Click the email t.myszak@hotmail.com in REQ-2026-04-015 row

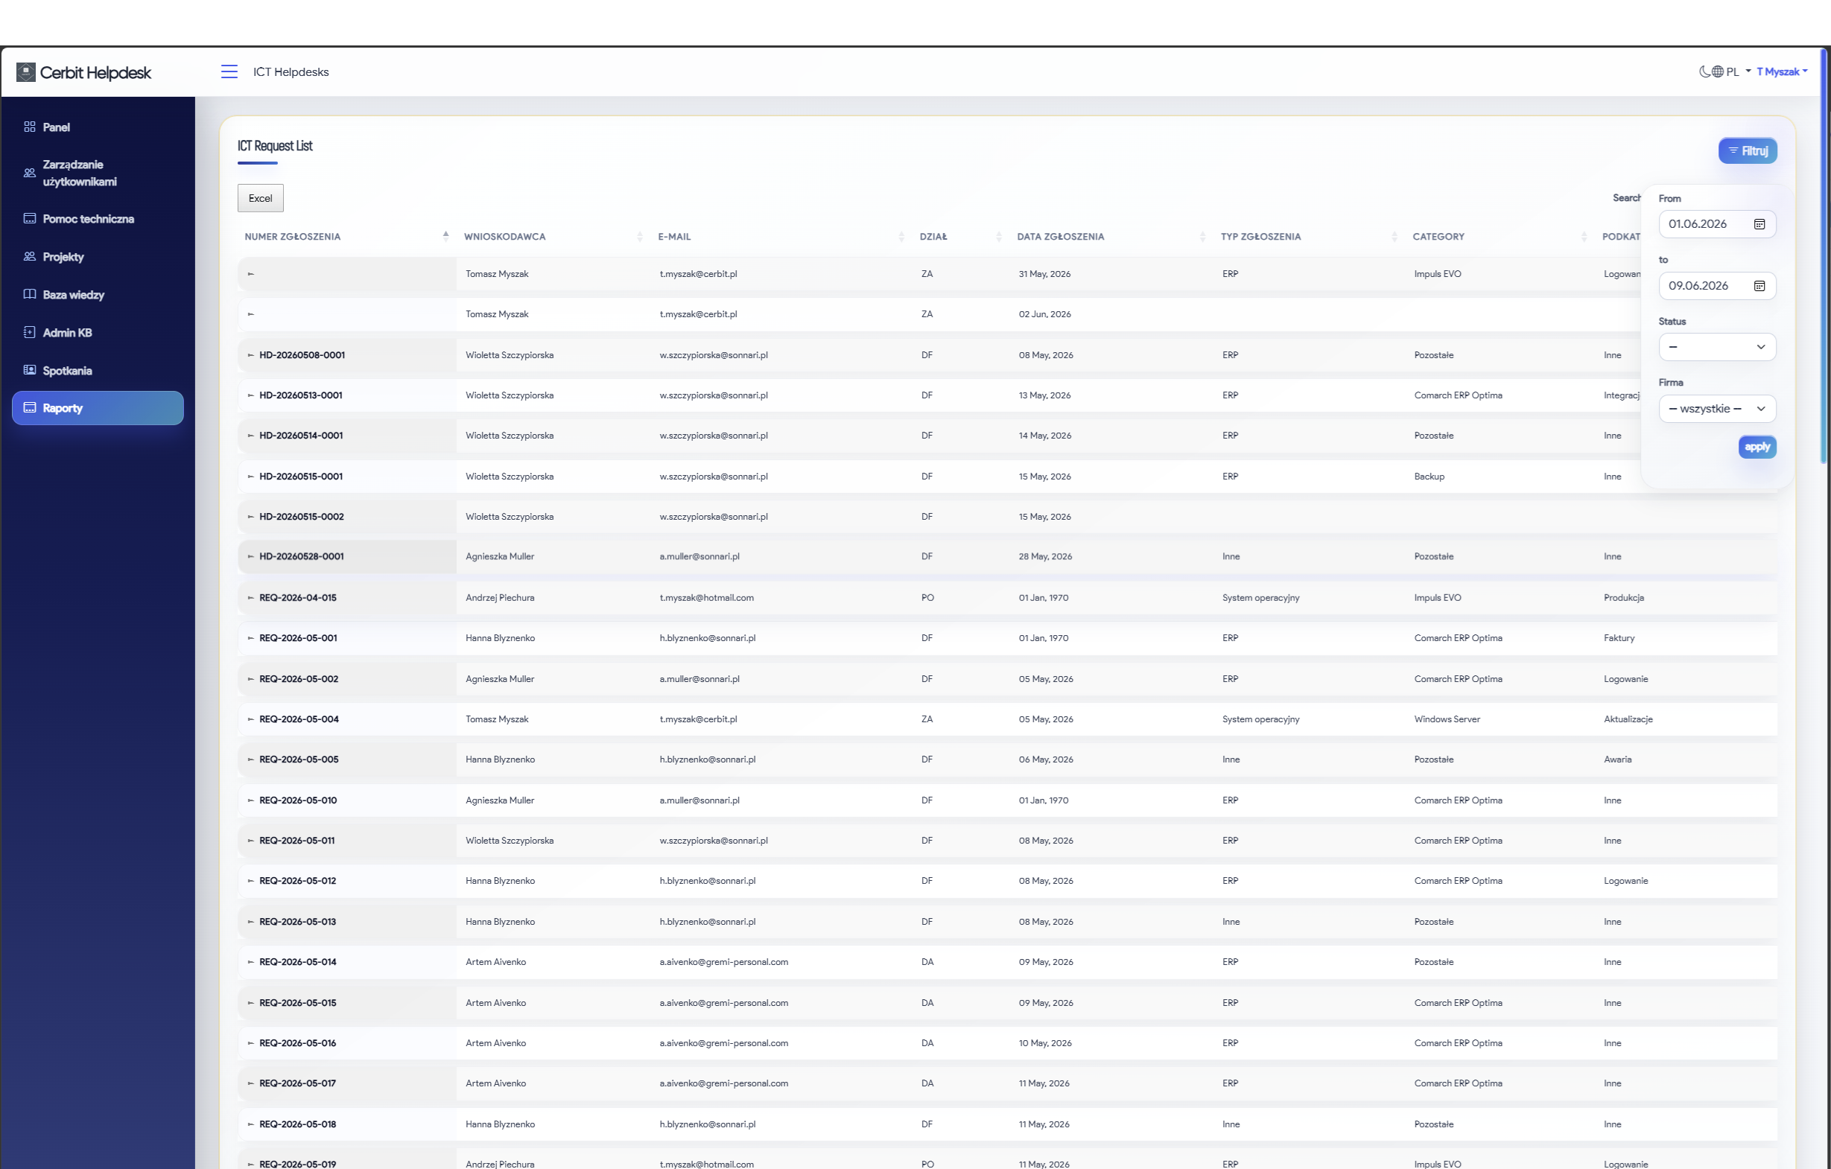click(706, 597)
